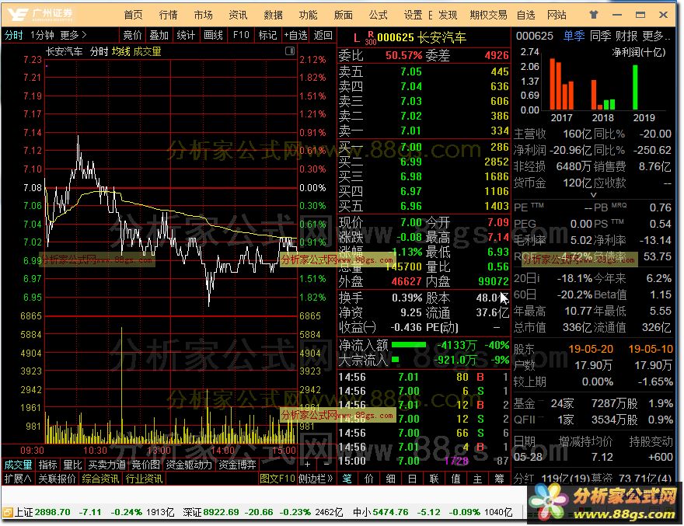Switch to 买卖力道 tab
The image size is (684, 526).
[107, 465]
